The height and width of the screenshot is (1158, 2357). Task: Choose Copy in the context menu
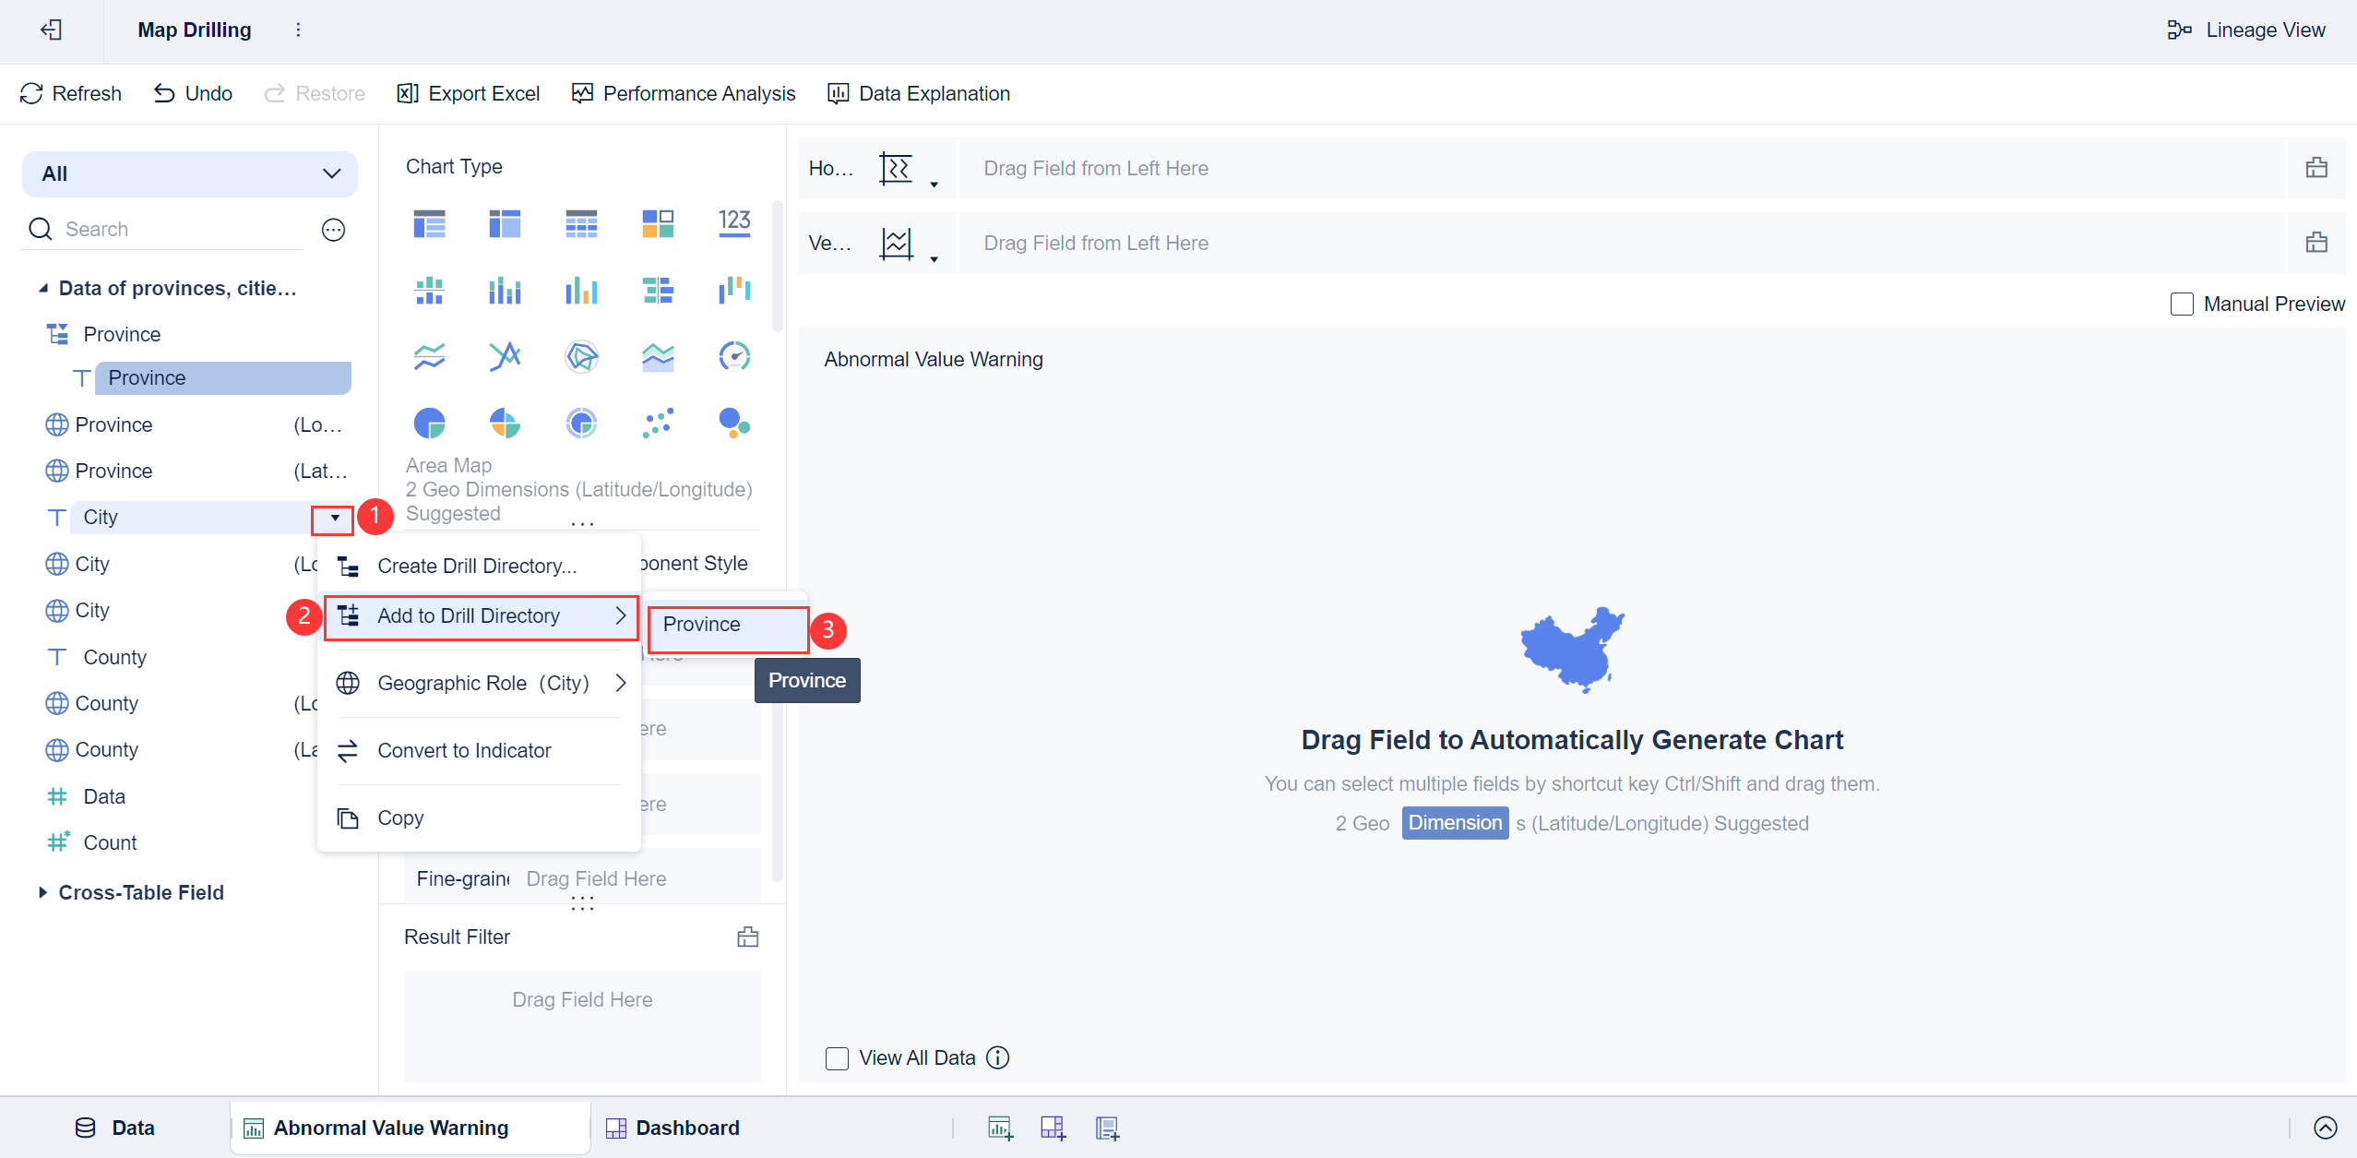pyautogui.click(x=479, y=818)
